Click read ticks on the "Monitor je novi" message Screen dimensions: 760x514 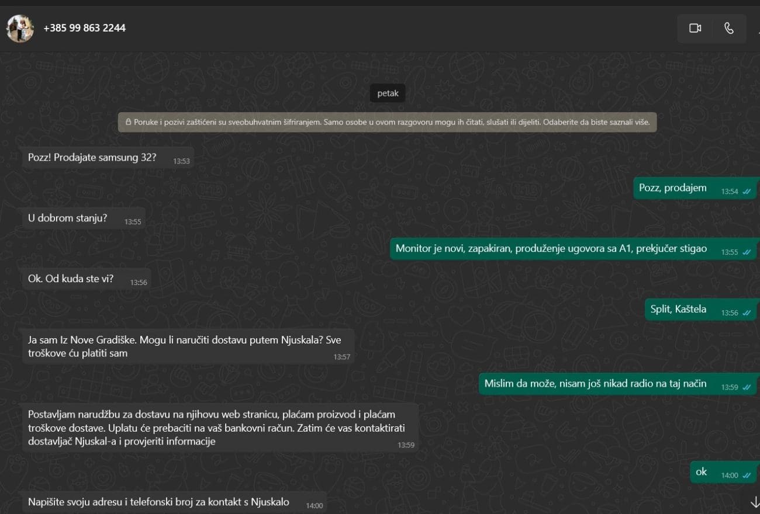coord(746,252)
